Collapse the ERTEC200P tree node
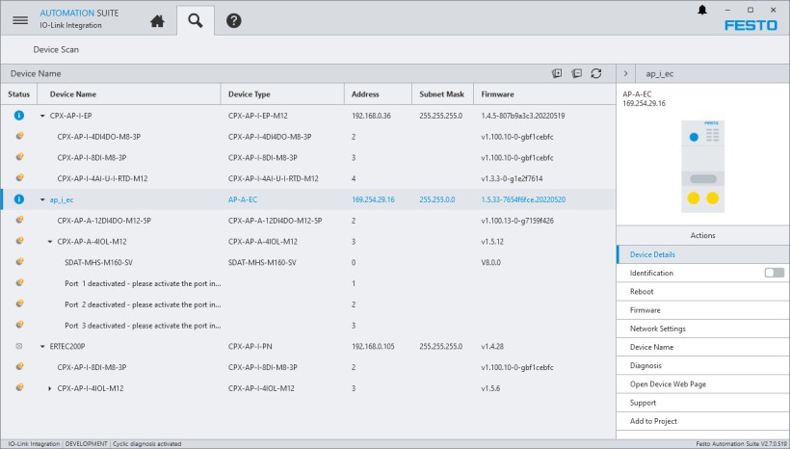Image resolution: width=790 pixels, height=449 pixels. tap(42, 347)
